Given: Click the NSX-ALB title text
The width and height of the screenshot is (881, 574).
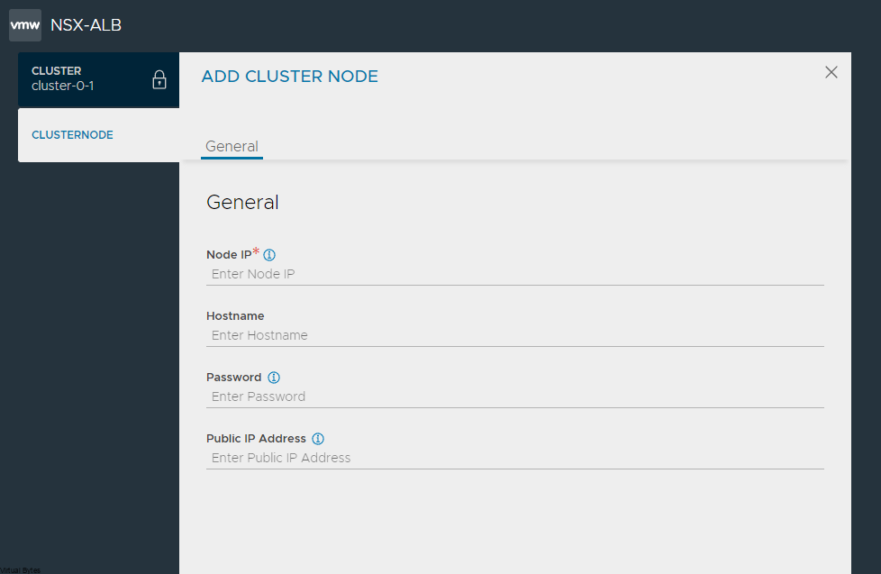Looking at the screenshot, I should click(86, 25).
